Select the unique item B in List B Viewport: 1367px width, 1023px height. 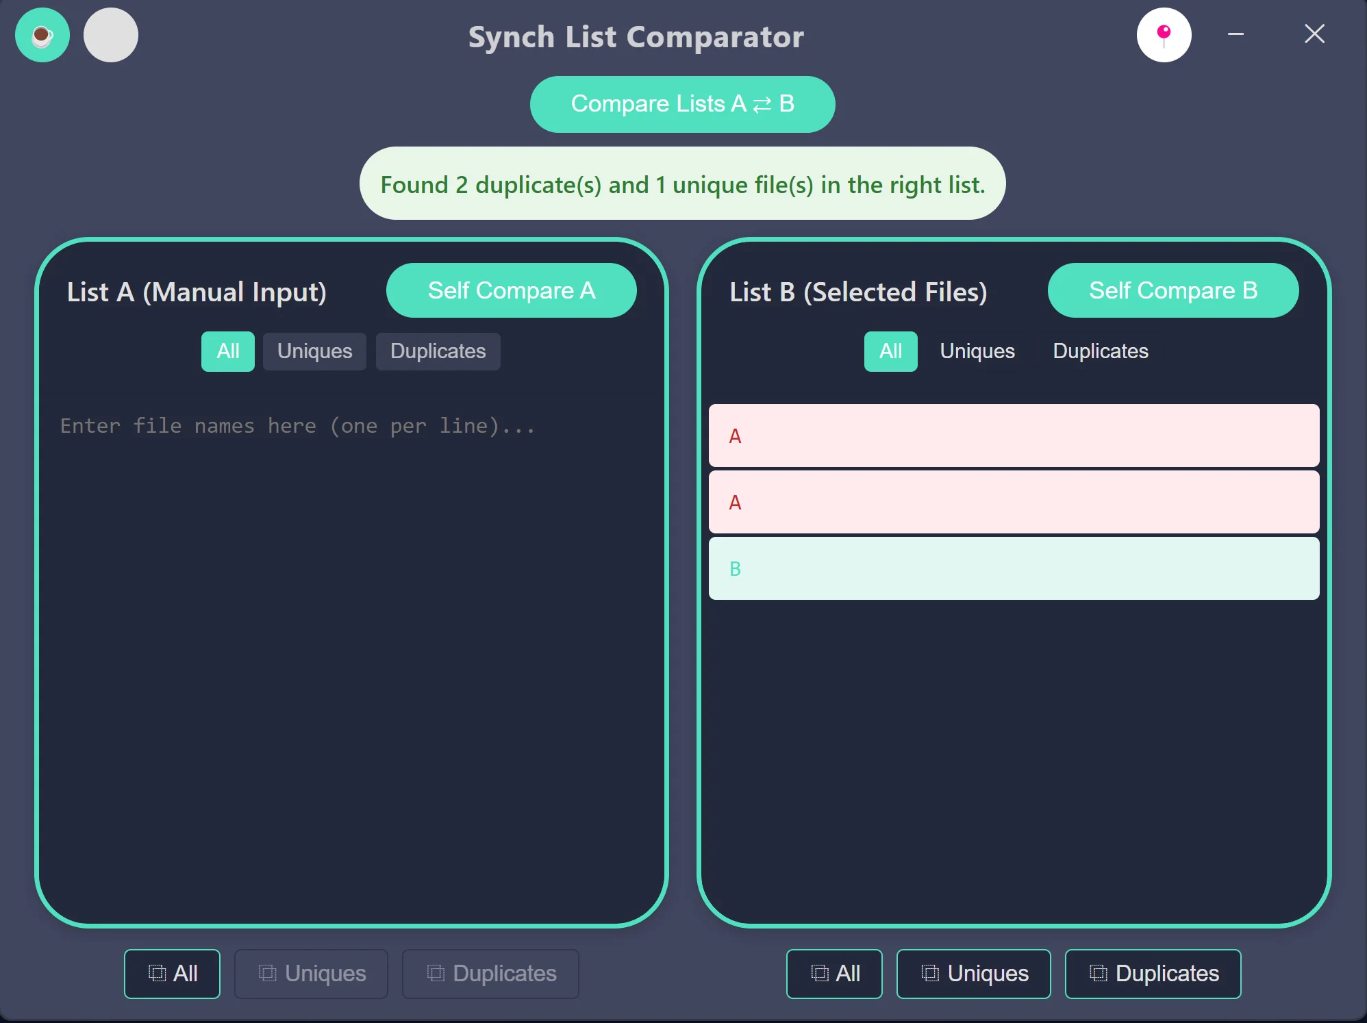tap(1014, 568)
